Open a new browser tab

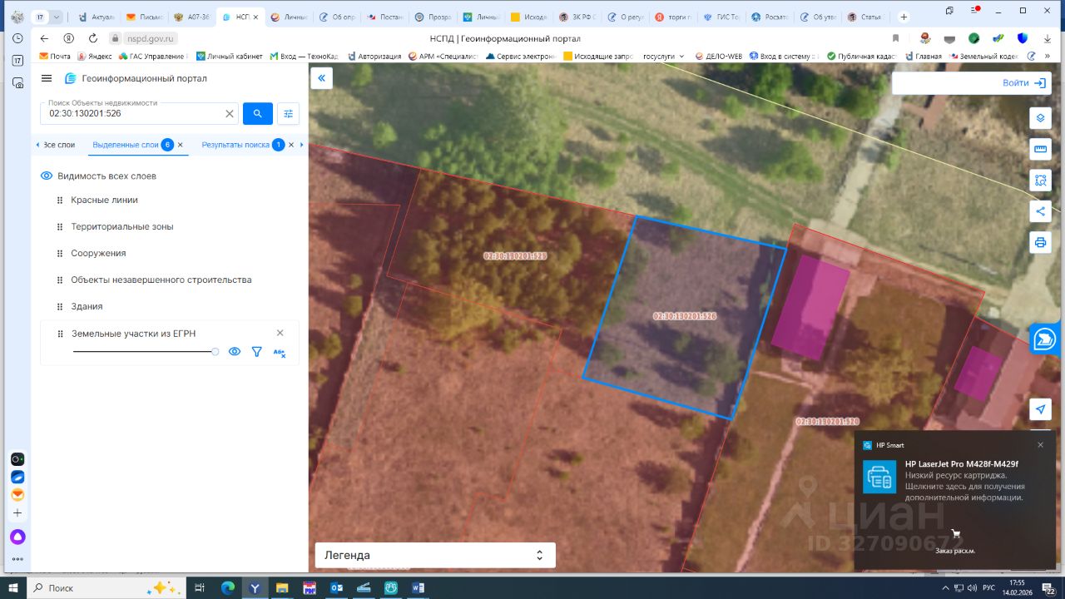tap(904, 17)
